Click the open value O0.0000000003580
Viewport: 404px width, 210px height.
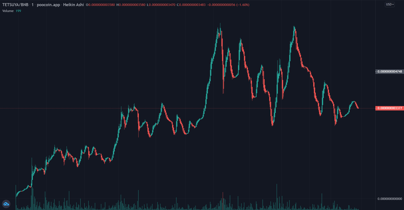(100, 5)
